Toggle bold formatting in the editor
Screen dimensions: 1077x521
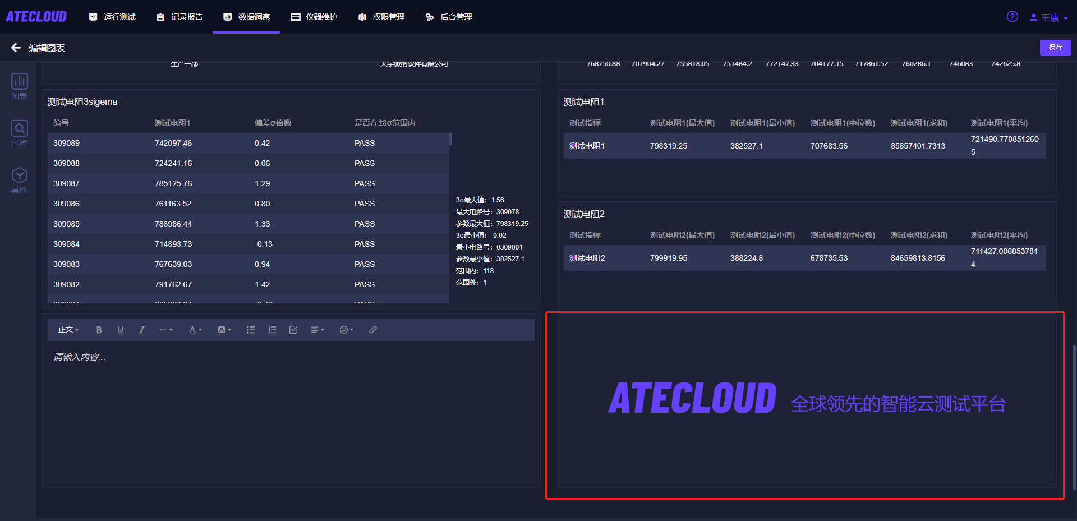coord(99,330)
